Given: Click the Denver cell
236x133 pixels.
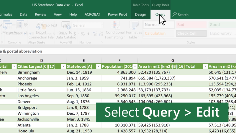Looking at the screenshot, I should [42, 102].
